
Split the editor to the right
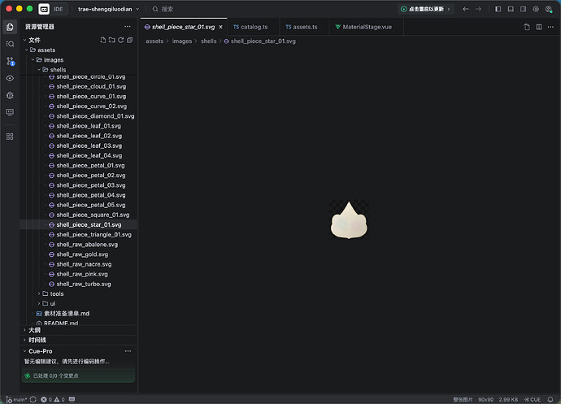click(x=539, y=27)
